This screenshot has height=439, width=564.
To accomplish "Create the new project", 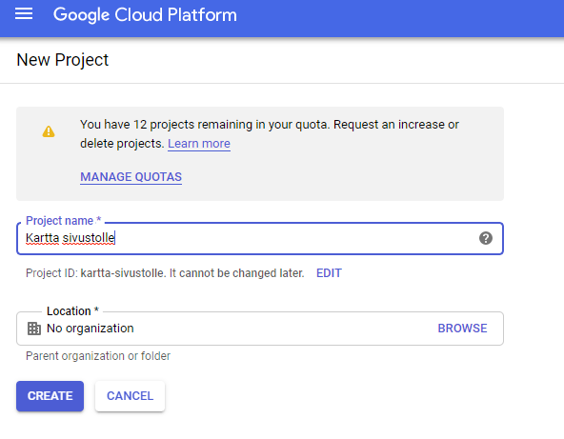I will (50, 396).
